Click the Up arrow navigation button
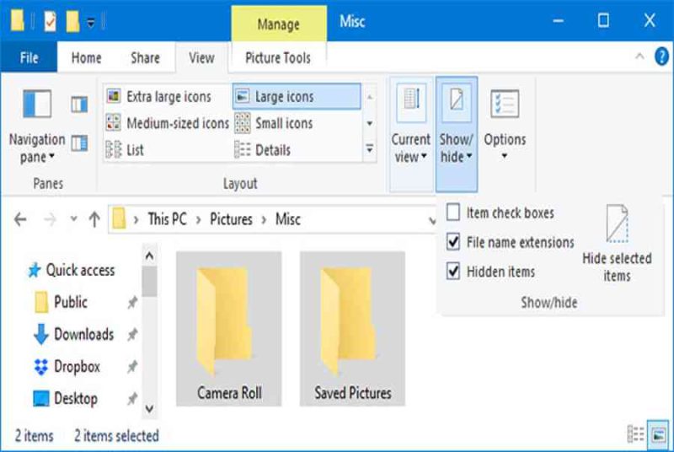 point(94,219)
